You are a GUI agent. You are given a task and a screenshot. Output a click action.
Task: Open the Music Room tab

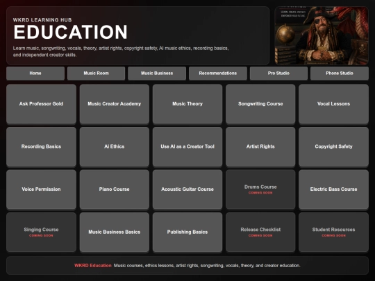96,73
